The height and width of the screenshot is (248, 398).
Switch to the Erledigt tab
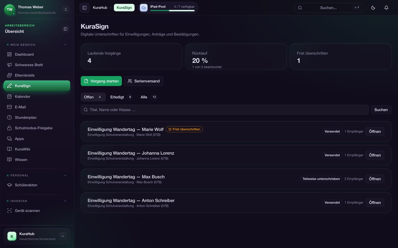[121, 97]
